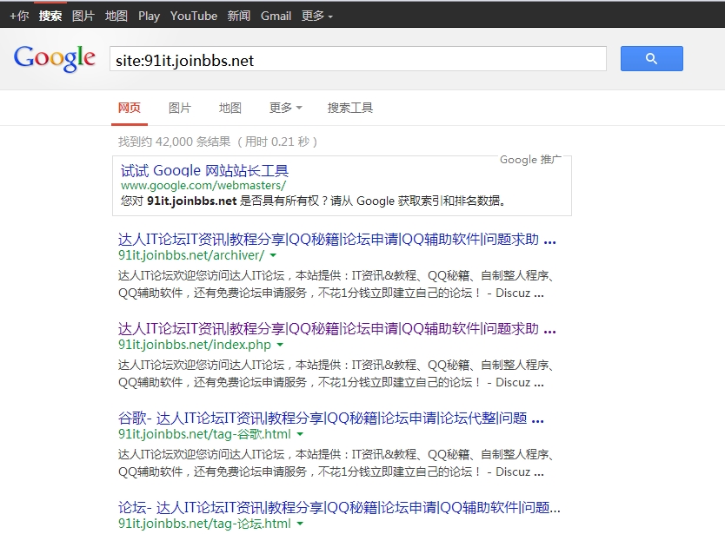Screen dimensions: 725x534
Task: Open YouTube from the top bar
Action: point(194,16)
